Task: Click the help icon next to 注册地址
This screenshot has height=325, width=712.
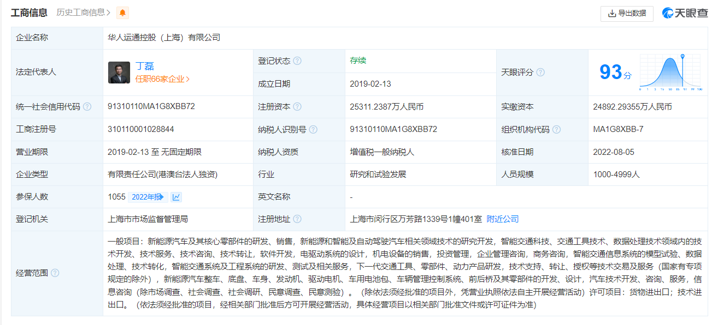Action: [297, 219]
